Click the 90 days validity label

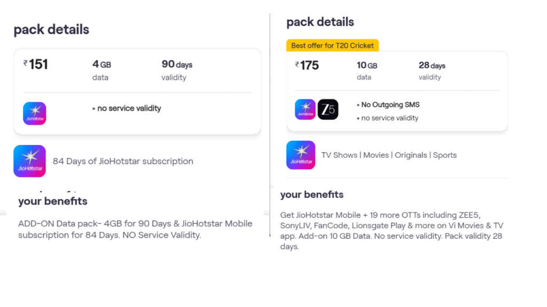pyautogui.click(x=177, y=64)
